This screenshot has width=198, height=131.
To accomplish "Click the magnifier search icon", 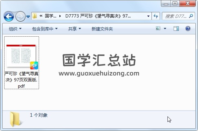I will coord(191,16).
